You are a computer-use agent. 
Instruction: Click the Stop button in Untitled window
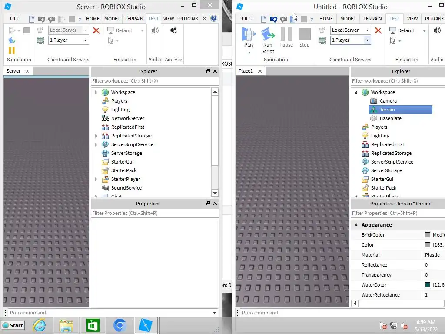coord(305,37)
